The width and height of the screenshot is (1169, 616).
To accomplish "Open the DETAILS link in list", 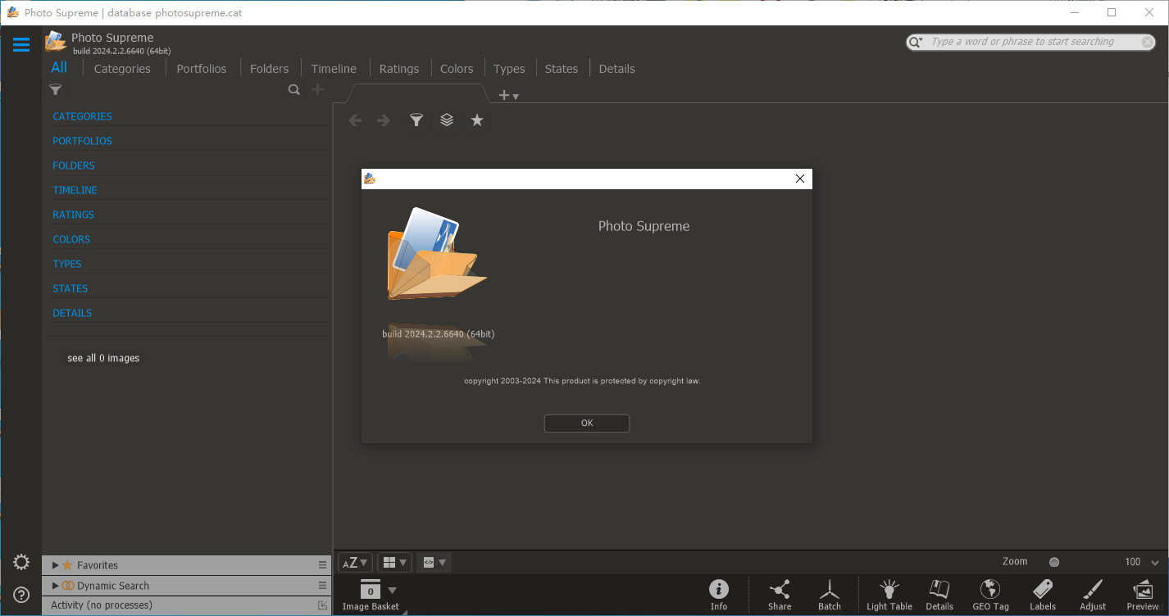I will coord(72,313).
